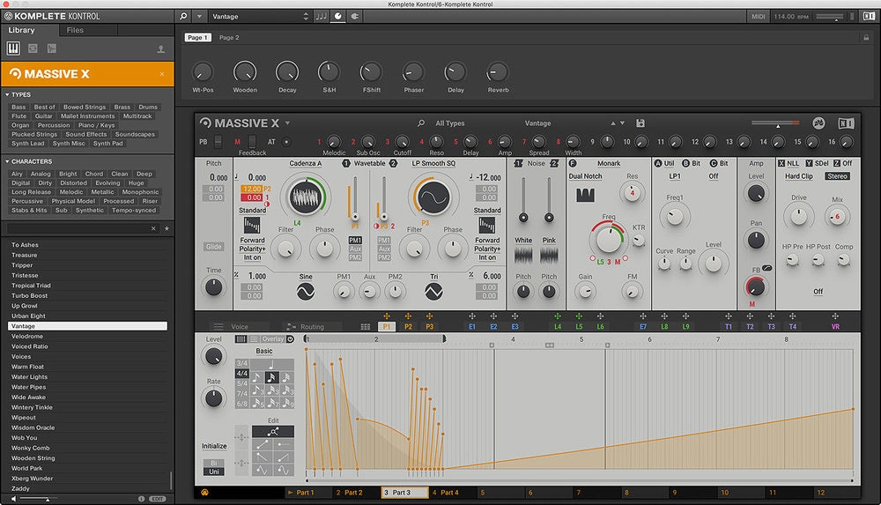The image size is (881, 505).
Task: Click the FB feedback link icon
Action: [x=767, y=269]
